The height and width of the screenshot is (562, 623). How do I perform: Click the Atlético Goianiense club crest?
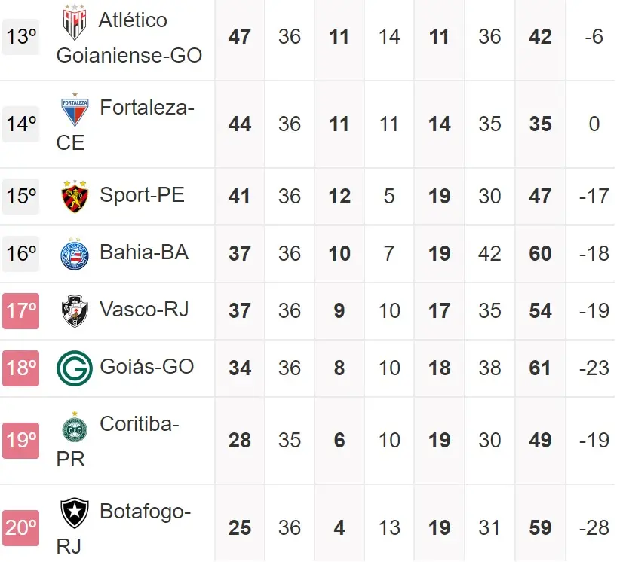pyautogui.click(x=75, y=22)
